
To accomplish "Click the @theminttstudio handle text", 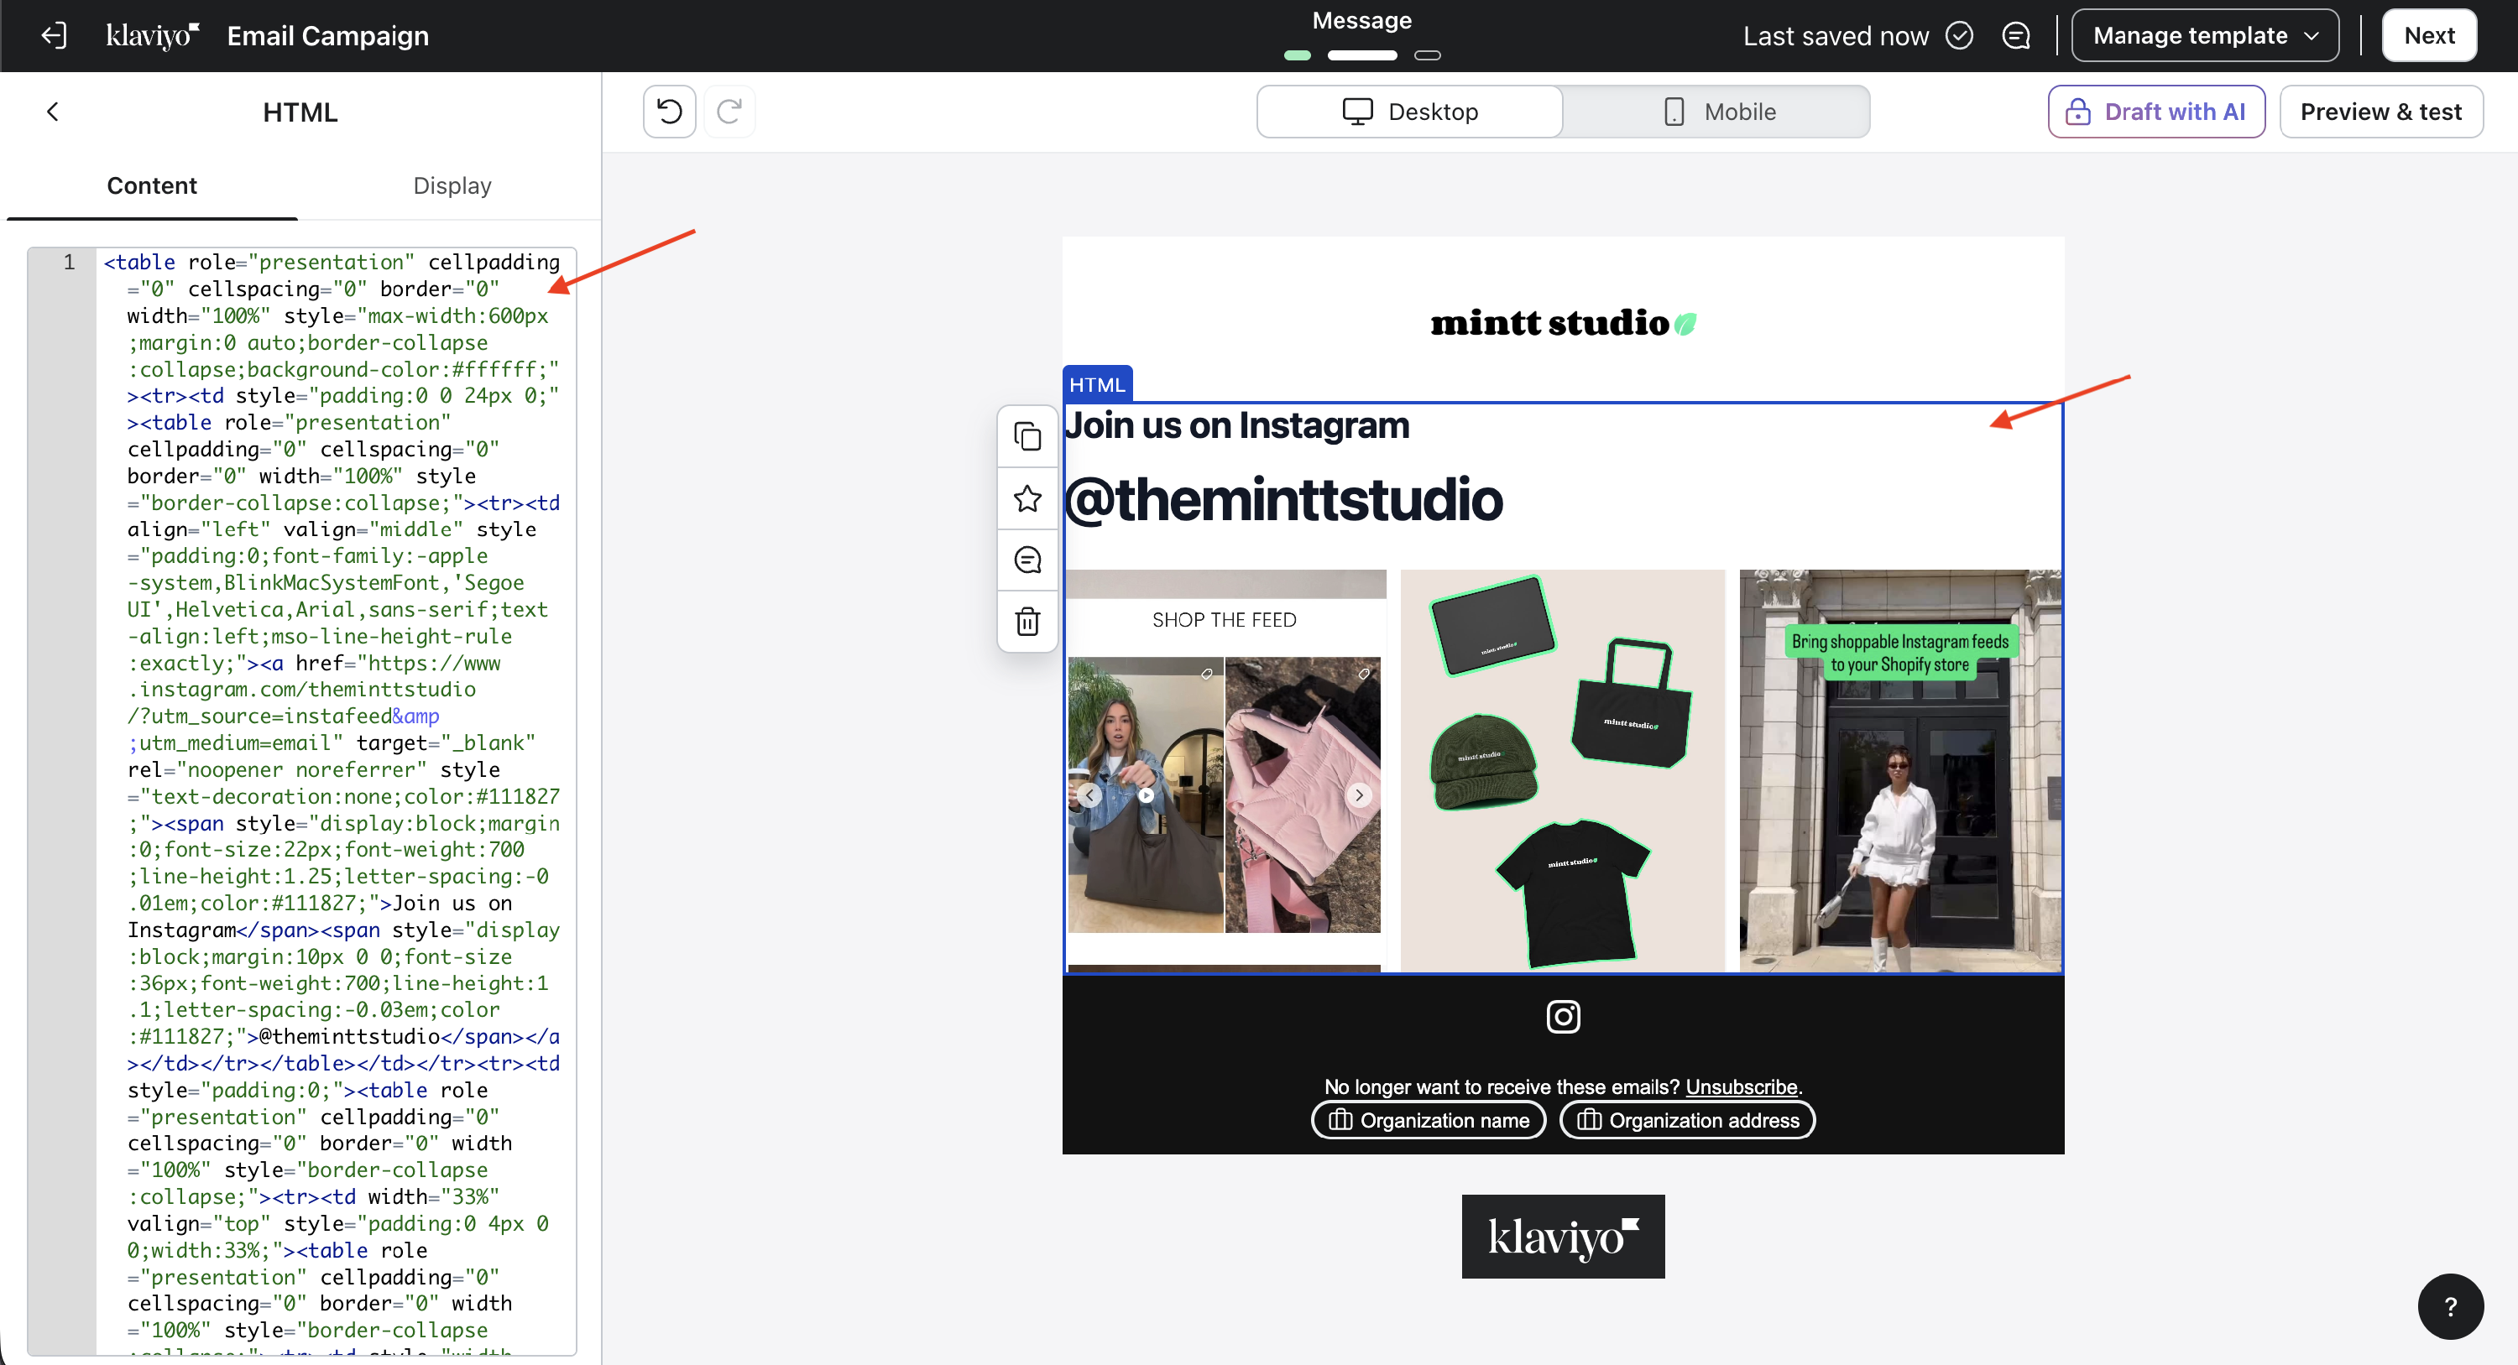I will (1283, 499).
